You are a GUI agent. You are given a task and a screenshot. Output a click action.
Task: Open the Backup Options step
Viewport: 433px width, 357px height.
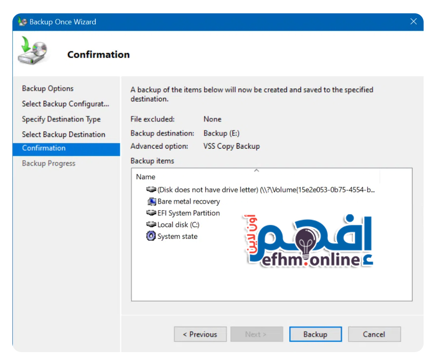click(47, 88)
